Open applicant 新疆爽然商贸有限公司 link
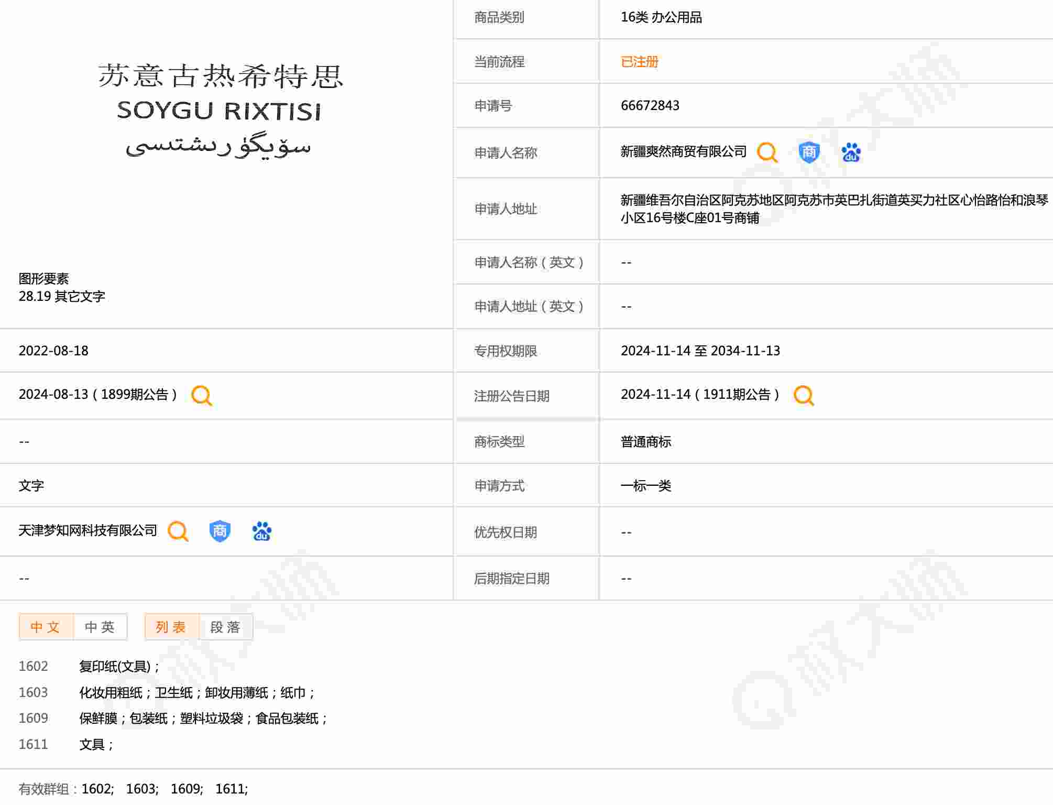 pos(683,152)
